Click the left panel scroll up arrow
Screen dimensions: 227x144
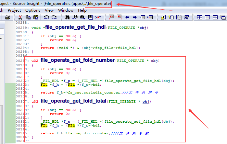pyautogui.click(x=1, y=38)
